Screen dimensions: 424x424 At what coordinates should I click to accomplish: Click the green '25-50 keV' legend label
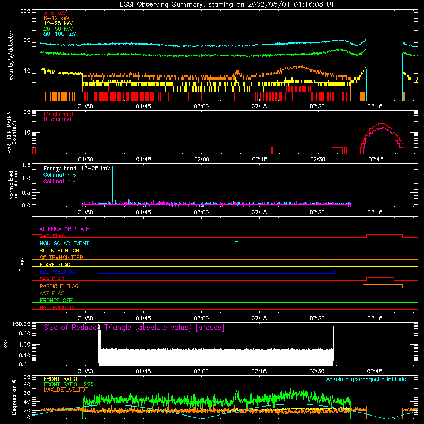58,29
